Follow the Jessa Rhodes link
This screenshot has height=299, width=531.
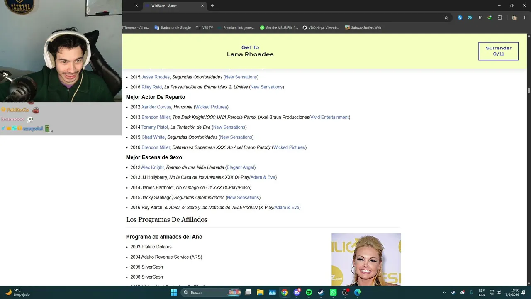pos(156,77)
